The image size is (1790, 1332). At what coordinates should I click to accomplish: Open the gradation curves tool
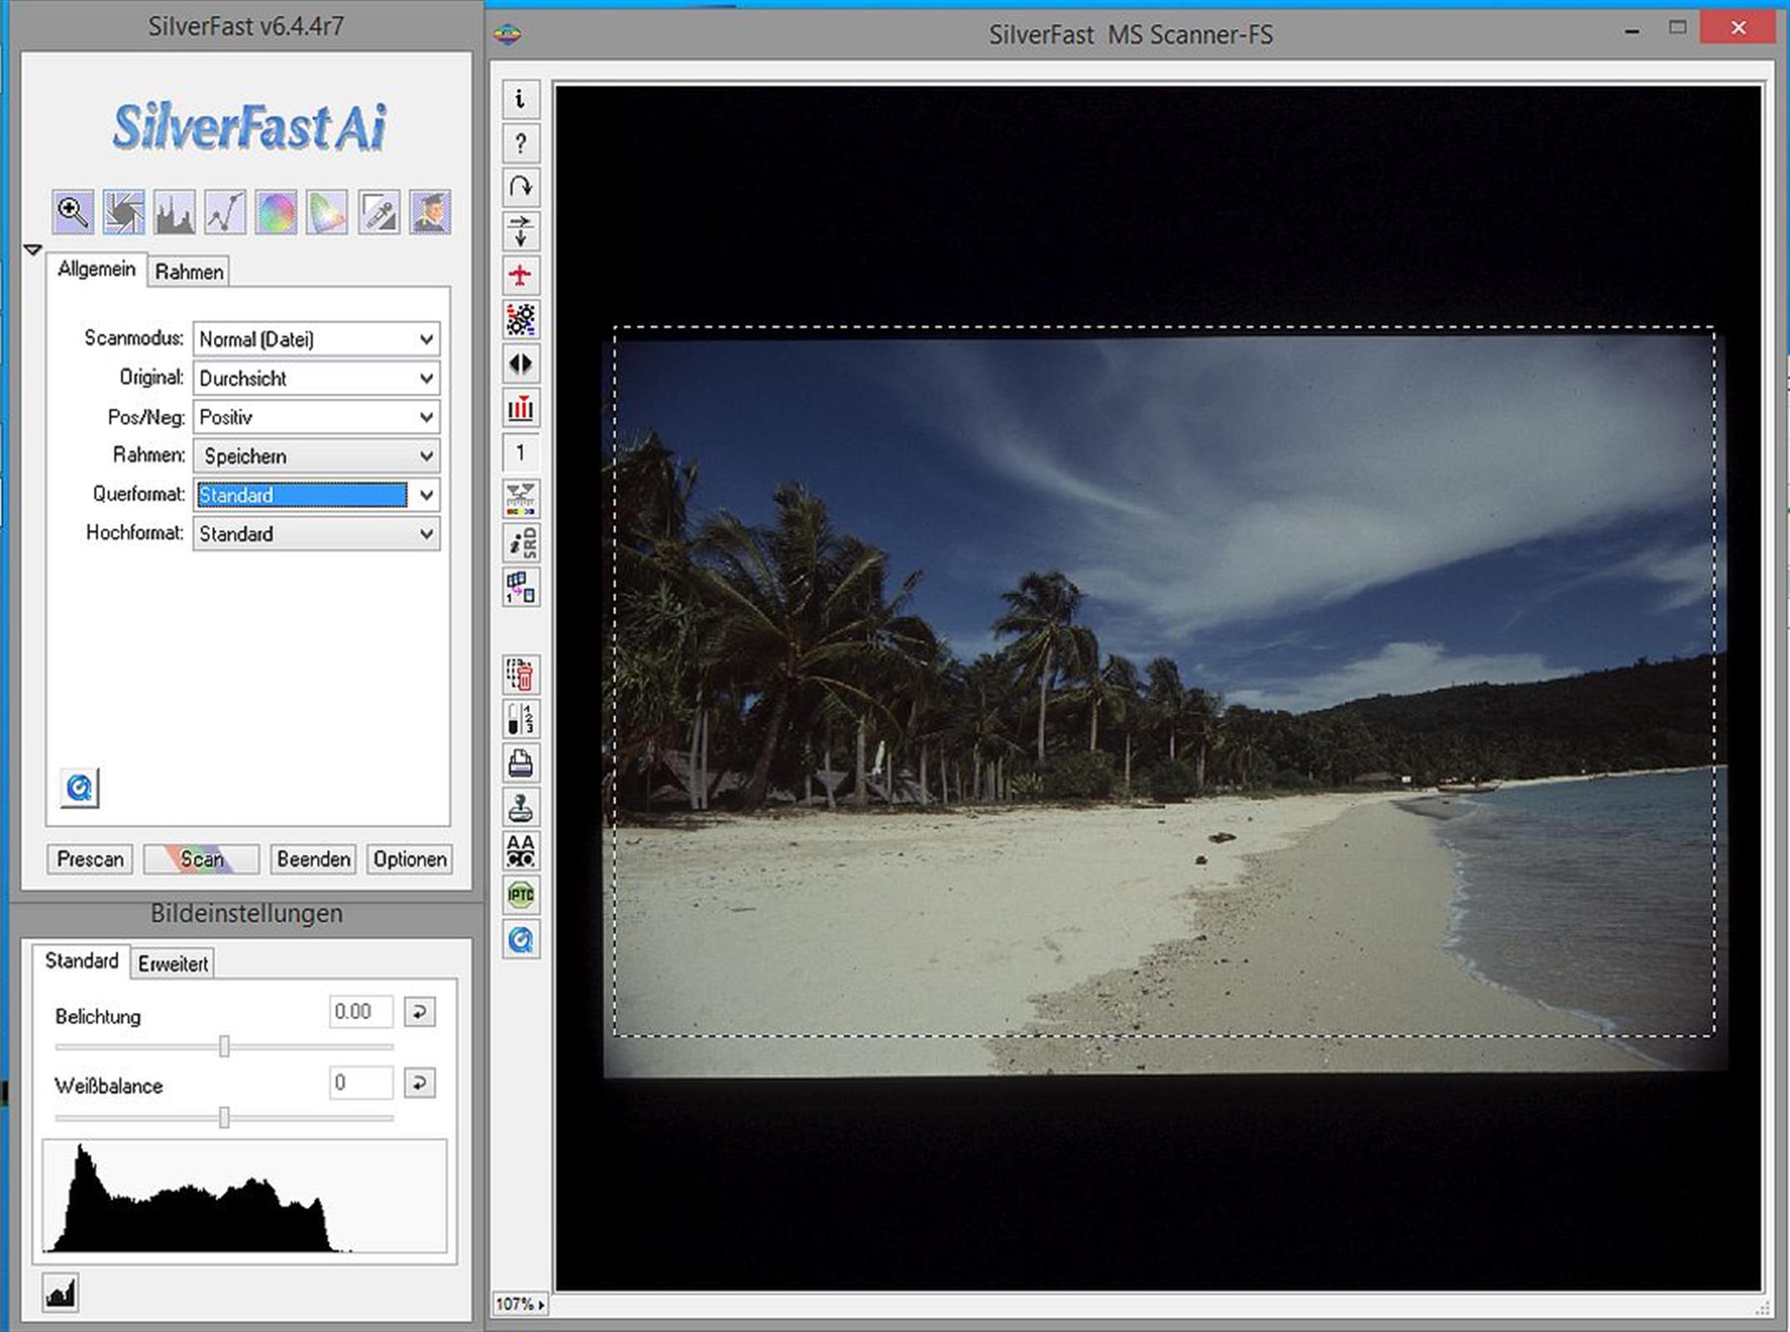[x=226, y=211]
